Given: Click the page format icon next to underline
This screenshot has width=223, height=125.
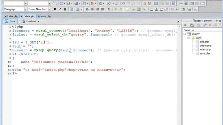Looking at the screenshot, I should tap(71, 9).
